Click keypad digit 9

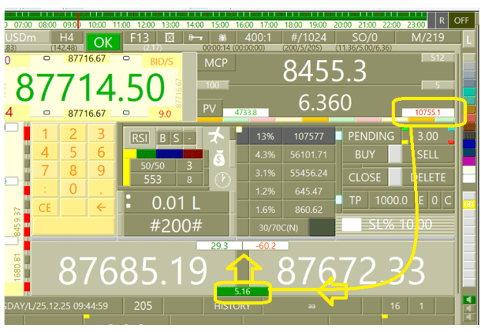tap(102, 171)
